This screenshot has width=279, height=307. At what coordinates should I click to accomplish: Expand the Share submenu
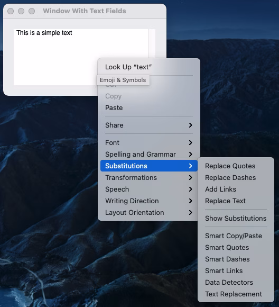pos(149,125)
